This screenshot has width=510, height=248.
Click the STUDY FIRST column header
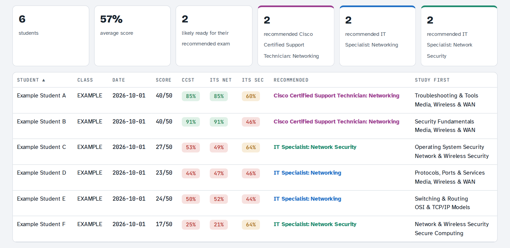432,80
